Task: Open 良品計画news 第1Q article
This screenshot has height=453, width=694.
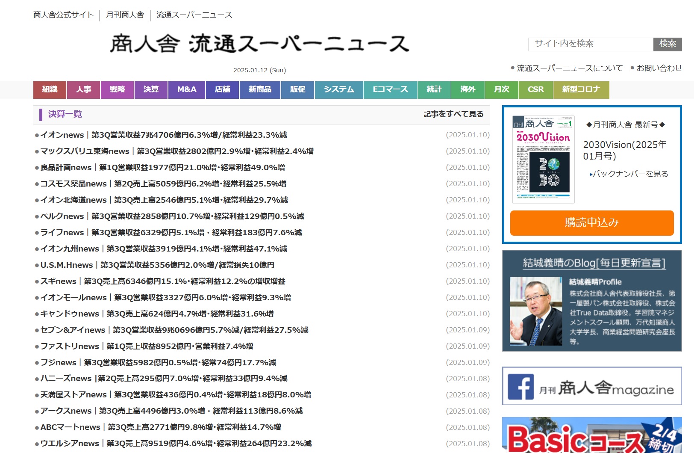Action: pyautogui.click(x=163, y=168)
